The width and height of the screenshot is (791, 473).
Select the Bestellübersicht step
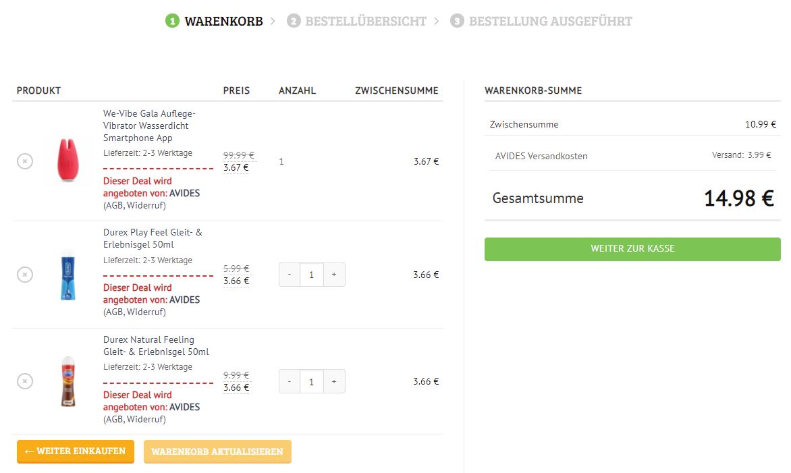(x=356, y=21)
